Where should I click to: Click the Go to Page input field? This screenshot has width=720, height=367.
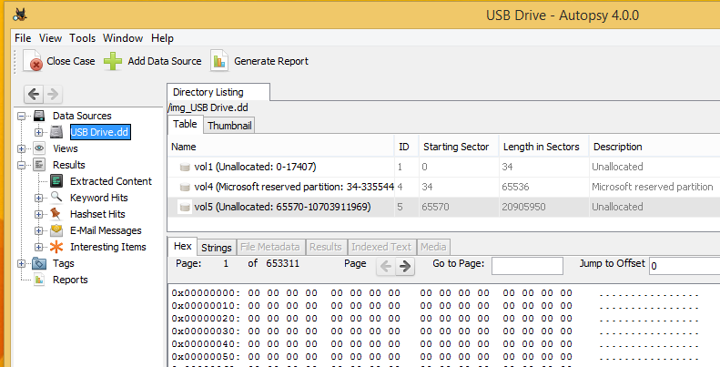pyautogui.click(x=527, y=266)
